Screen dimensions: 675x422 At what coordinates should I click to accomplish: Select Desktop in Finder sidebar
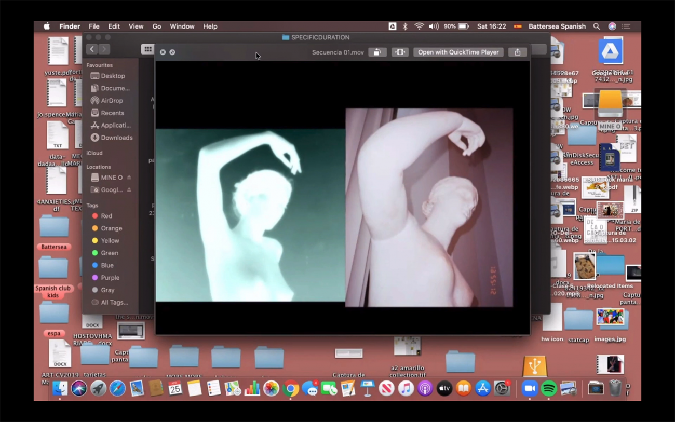108,76
